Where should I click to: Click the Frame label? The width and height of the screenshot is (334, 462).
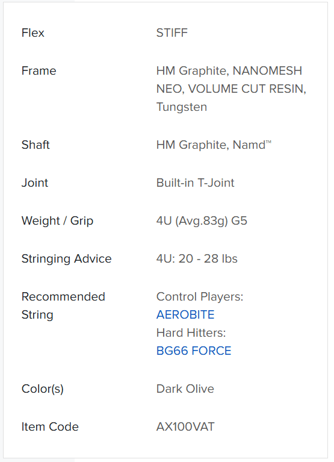[39, 70]
